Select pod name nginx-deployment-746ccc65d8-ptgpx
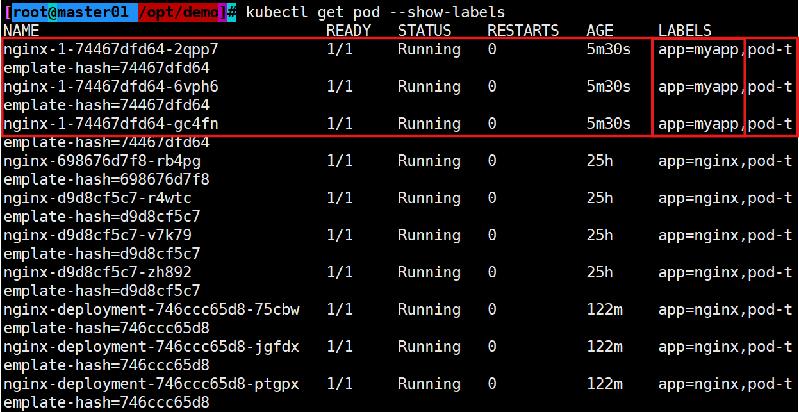 [151, 384]
